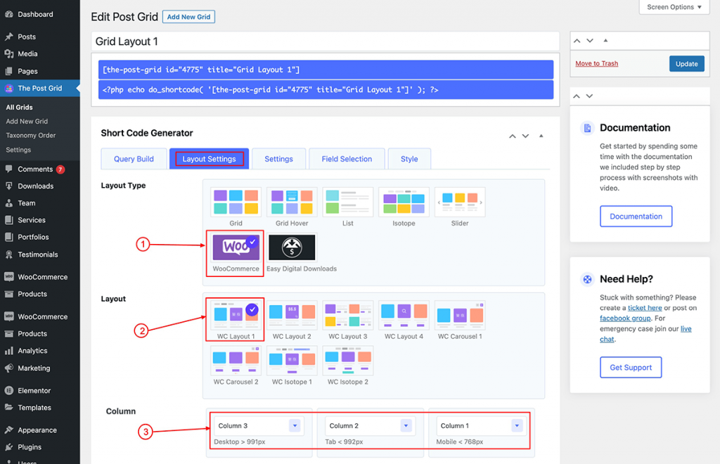The width and height of the screenshot is (720, 464).
Task: Open Elementor in the sidebar
Action: coord(34,391)
